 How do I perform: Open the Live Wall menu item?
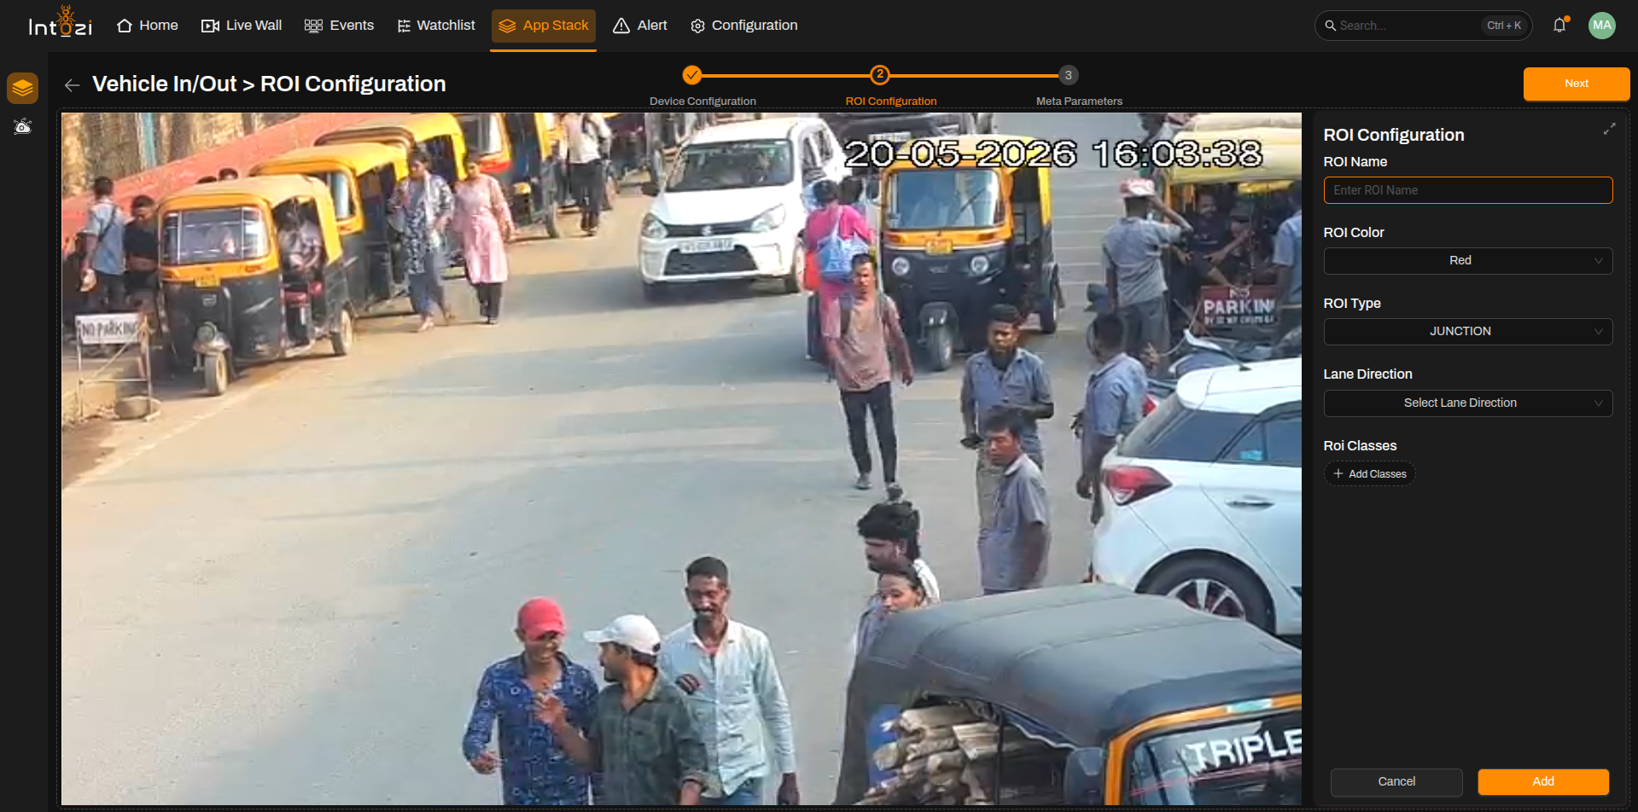[x=242, y=26]
